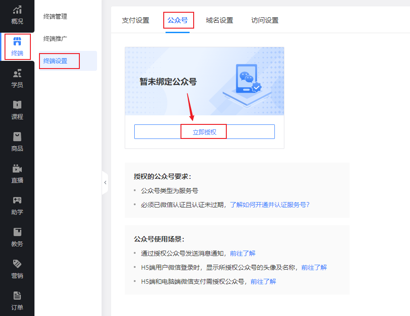410x316 pixels.
Task: Switch to the 访问设置 tab
Action: (265, 20)
